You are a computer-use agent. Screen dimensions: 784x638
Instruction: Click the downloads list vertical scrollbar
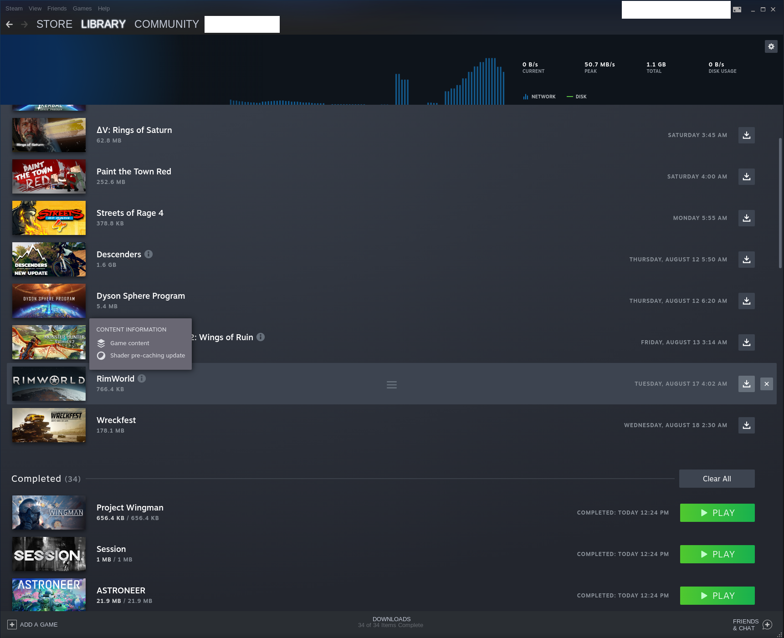780,203
